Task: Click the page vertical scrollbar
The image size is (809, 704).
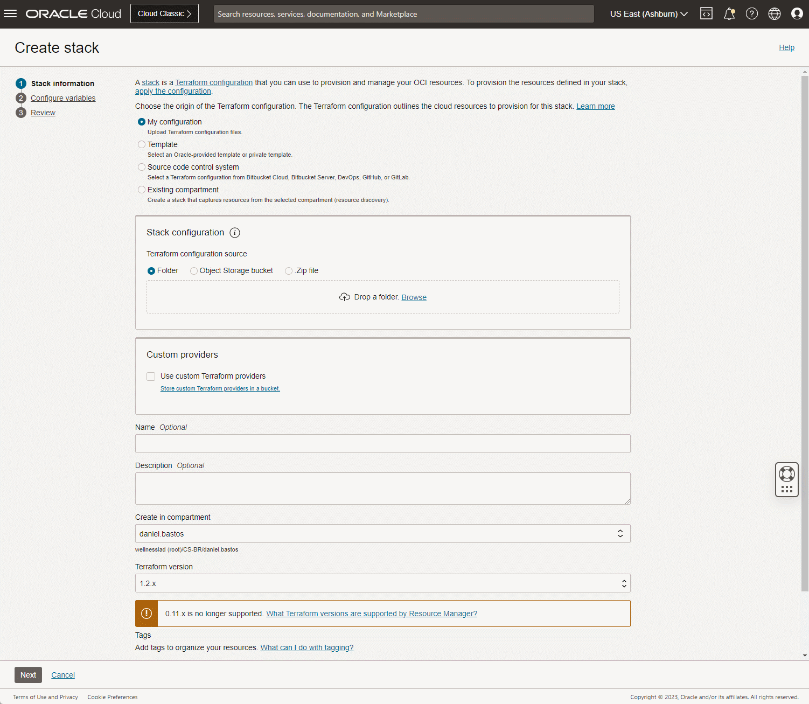Action: 805,323
